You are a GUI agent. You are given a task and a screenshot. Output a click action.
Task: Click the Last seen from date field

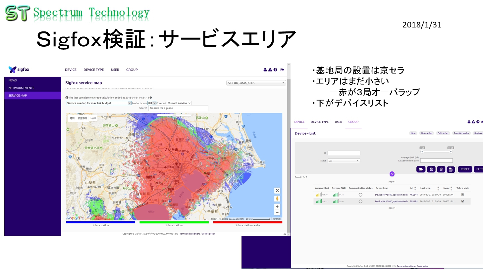point(437,160)
